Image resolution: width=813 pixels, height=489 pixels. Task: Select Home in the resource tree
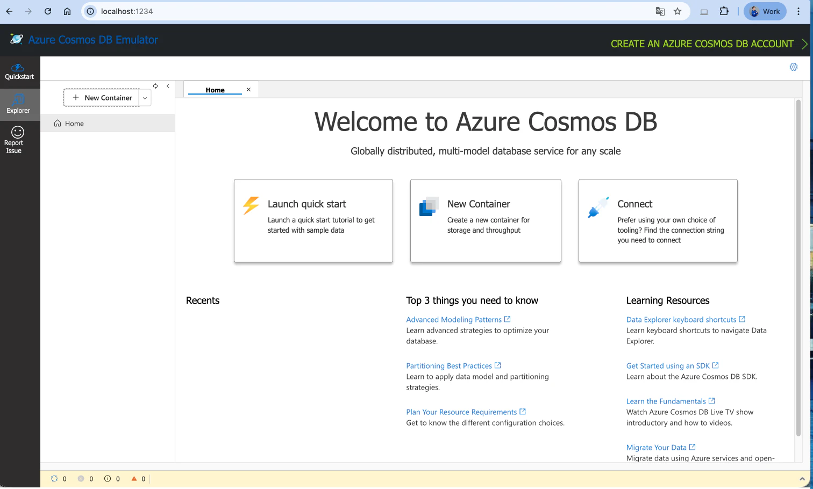click(108, 124)
